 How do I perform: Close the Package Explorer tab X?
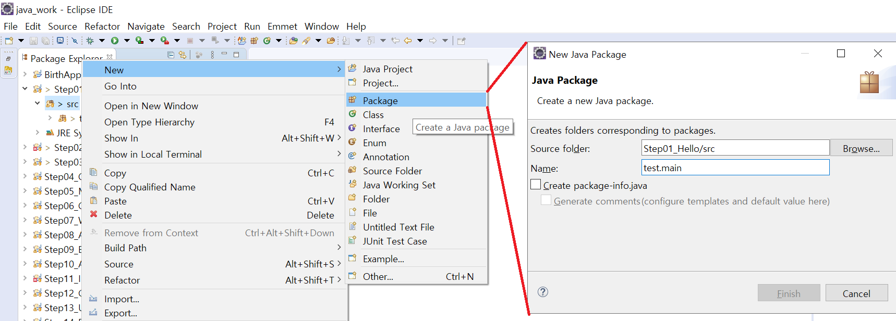110,57
